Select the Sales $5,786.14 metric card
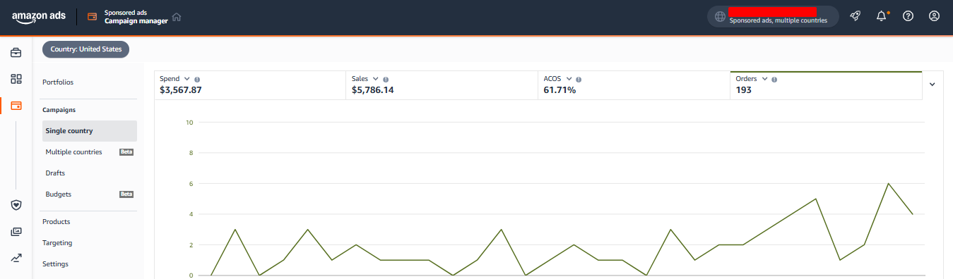The image size is (953, 279). click(442, 85)
